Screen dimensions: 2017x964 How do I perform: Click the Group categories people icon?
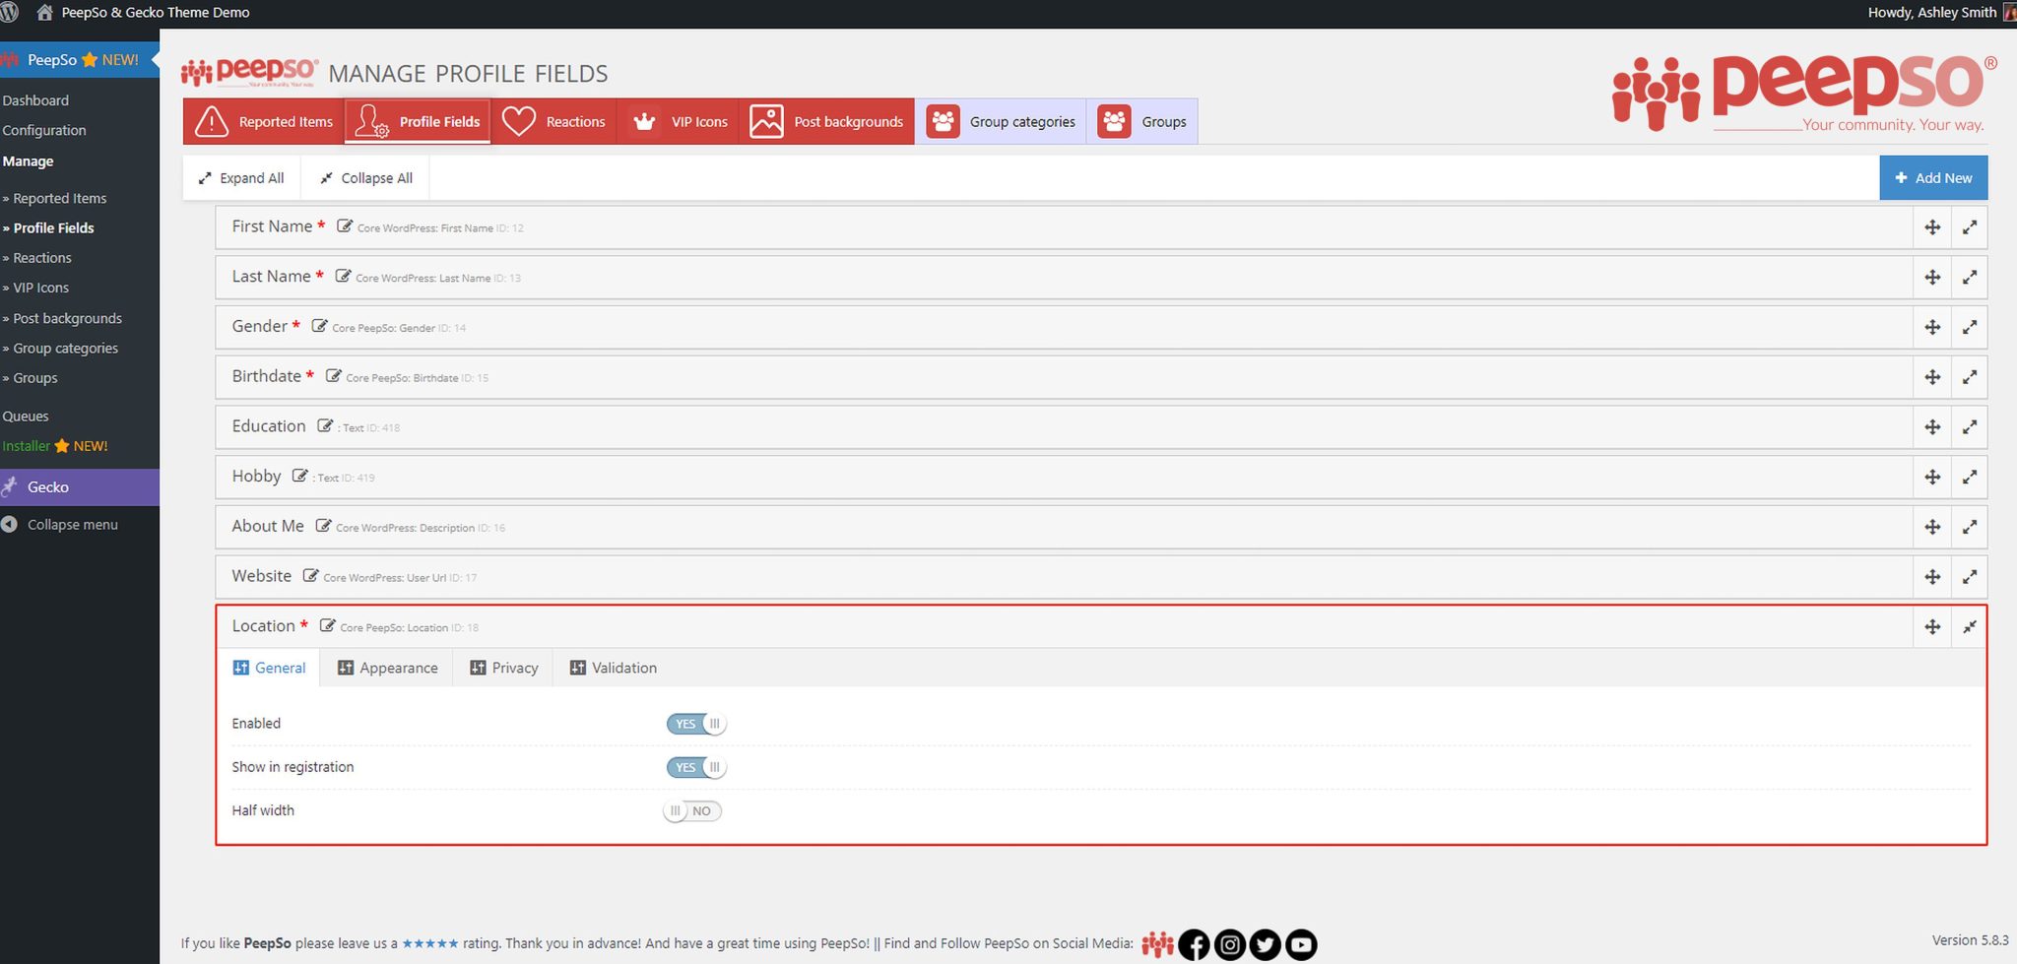tap(943, 121)
